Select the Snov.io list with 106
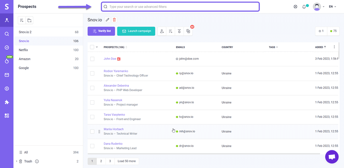The height and width of the screenshot is (168, 344). [48, 41]
